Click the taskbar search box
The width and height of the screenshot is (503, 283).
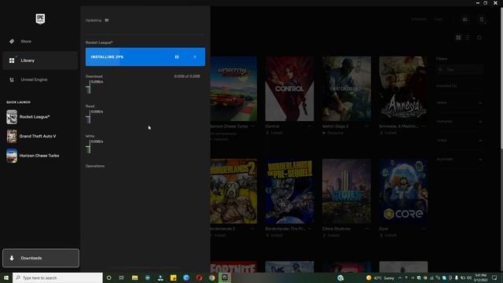(x=57, y=277)
